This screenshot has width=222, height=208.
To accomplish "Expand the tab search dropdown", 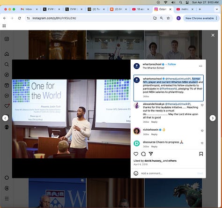I will click(x=217, y=9).
